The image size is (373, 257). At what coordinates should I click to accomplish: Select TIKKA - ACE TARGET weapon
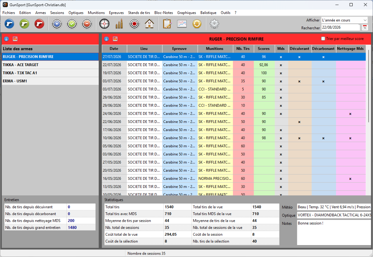[50, 65]
